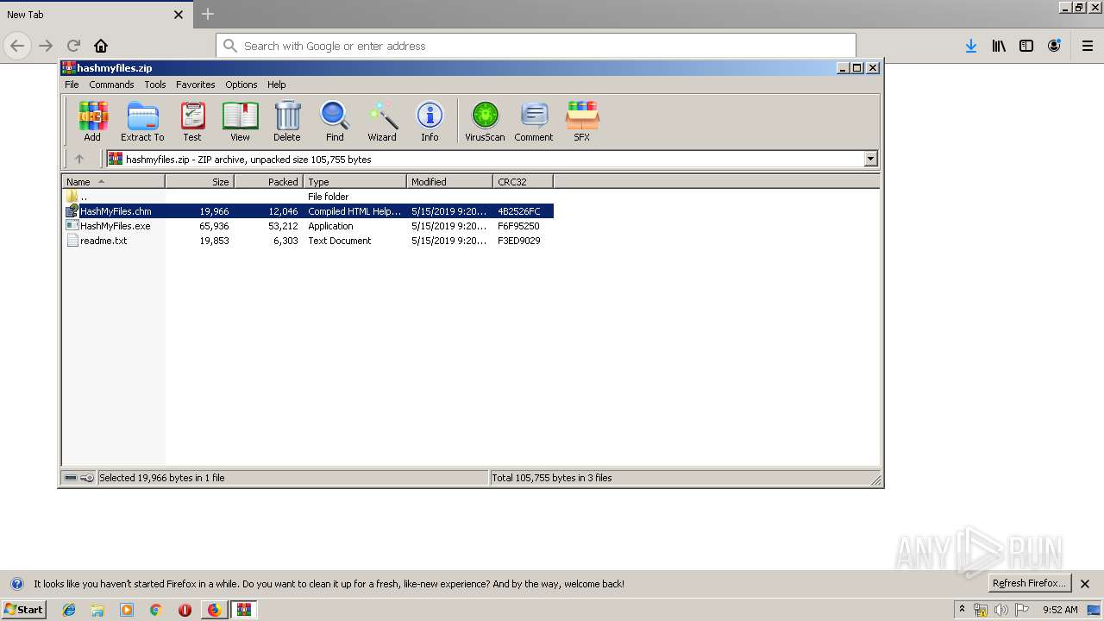Sort by Type column header

point(354,181)
